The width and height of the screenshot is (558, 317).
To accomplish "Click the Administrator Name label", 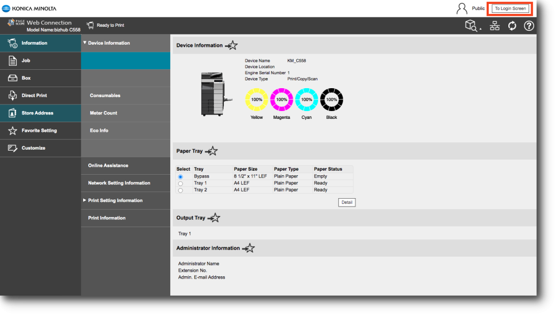I will tap(199, 263).
